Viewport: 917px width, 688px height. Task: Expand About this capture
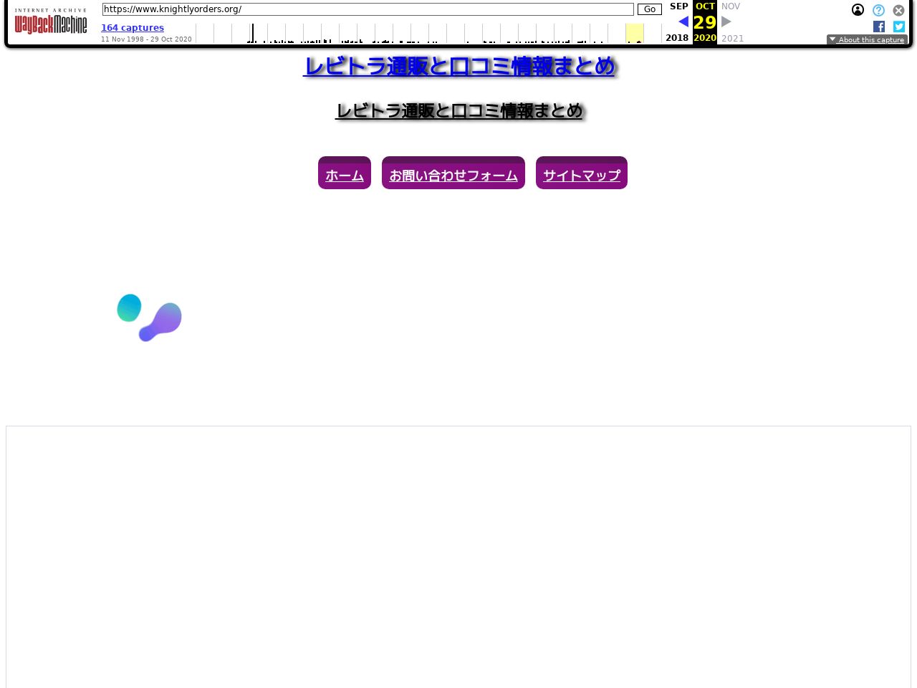click(867, 39)
